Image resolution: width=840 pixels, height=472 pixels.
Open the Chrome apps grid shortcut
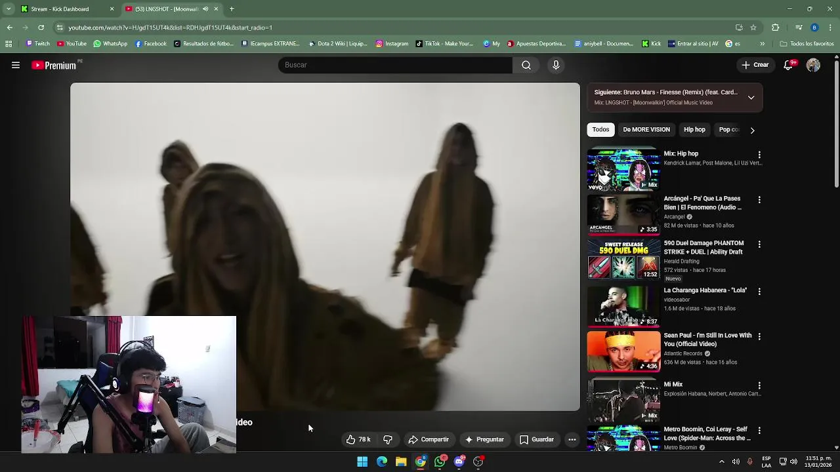pyautogui.click(x=9, y=44)
